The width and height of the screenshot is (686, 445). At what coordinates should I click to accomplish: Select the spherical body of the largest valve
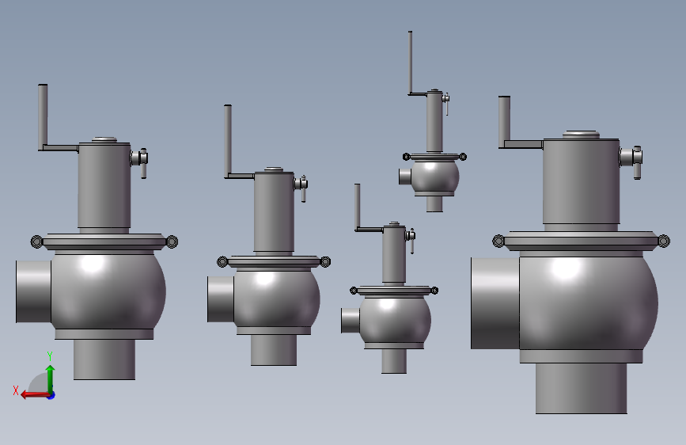pos(589,303)
